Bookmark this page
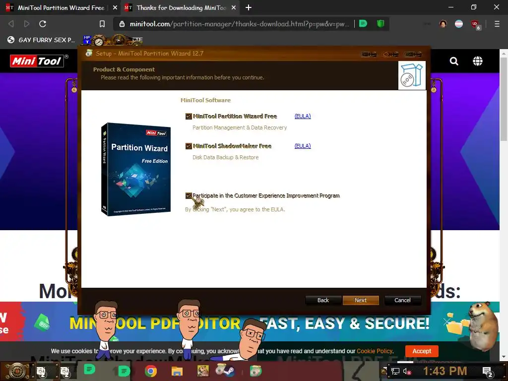Viewport: 508px width, 381px height. tap(102, 24)
